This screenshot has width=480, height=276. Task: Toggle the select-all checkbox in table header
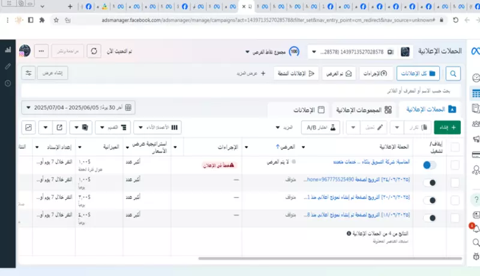[x=455, y=147]
